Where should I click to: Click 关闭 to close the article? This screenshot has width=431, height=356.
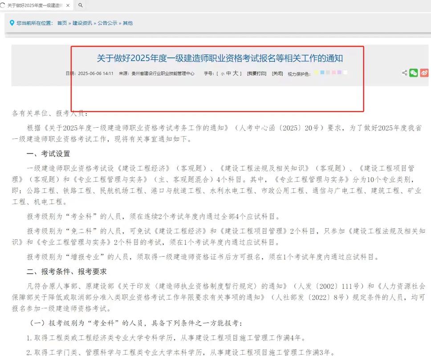pos(277,73)
